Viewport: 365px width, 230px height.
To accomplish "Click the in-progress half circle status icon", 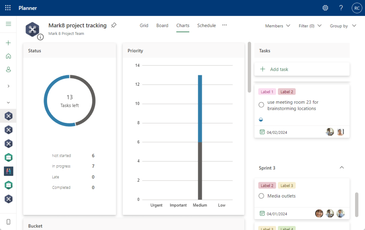I will (x=261, y=119).
